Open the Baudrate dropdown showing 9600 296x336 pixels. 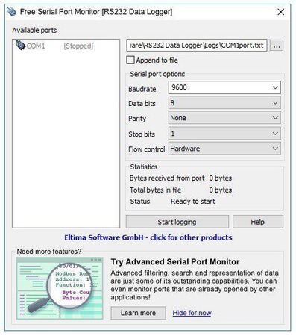coord(224,87)
